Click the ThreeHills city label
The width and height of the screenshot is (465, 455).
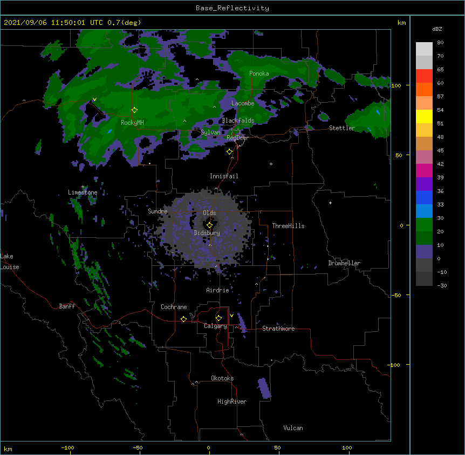pos(288,226)
